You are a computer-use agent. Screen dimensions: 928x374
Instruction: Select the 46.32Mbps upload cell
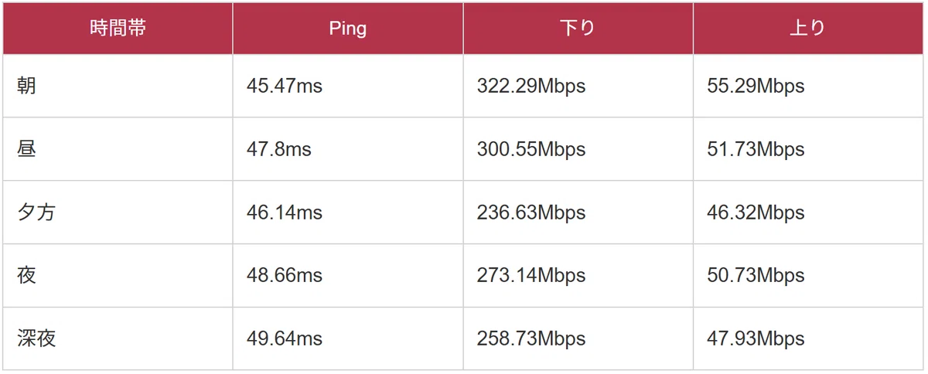808,212
